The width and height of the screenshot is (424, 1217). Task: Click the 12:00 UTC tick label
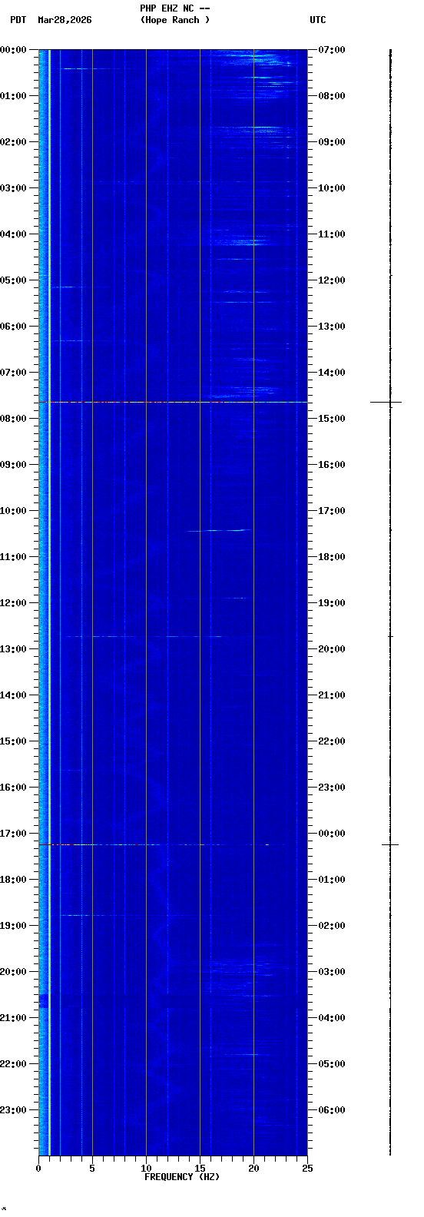click(x=332, y=280)
